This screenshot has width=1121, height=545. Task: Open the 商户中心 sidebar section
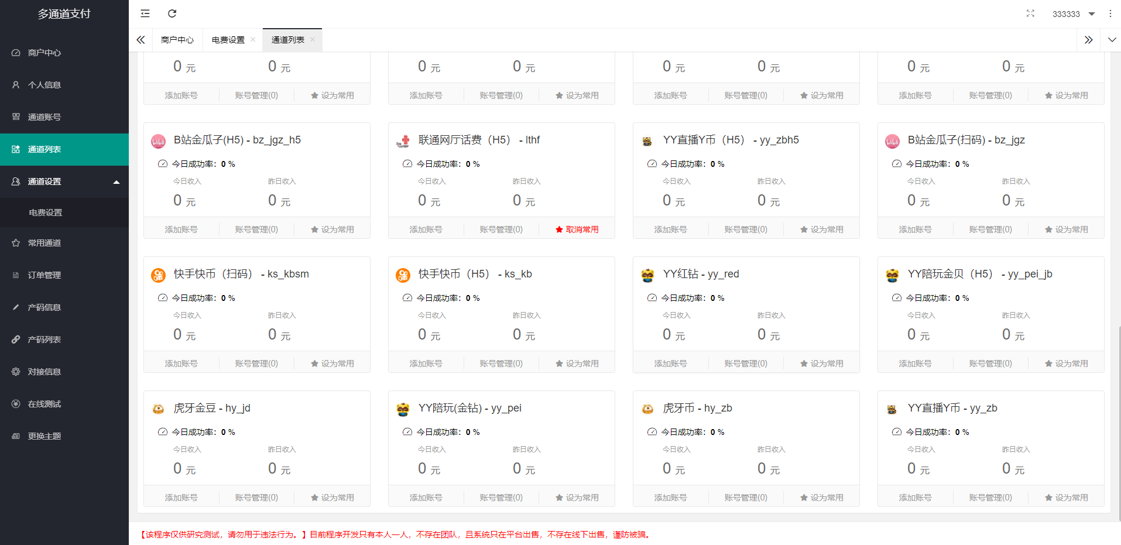pyautogui.click(x=43, y=52)
